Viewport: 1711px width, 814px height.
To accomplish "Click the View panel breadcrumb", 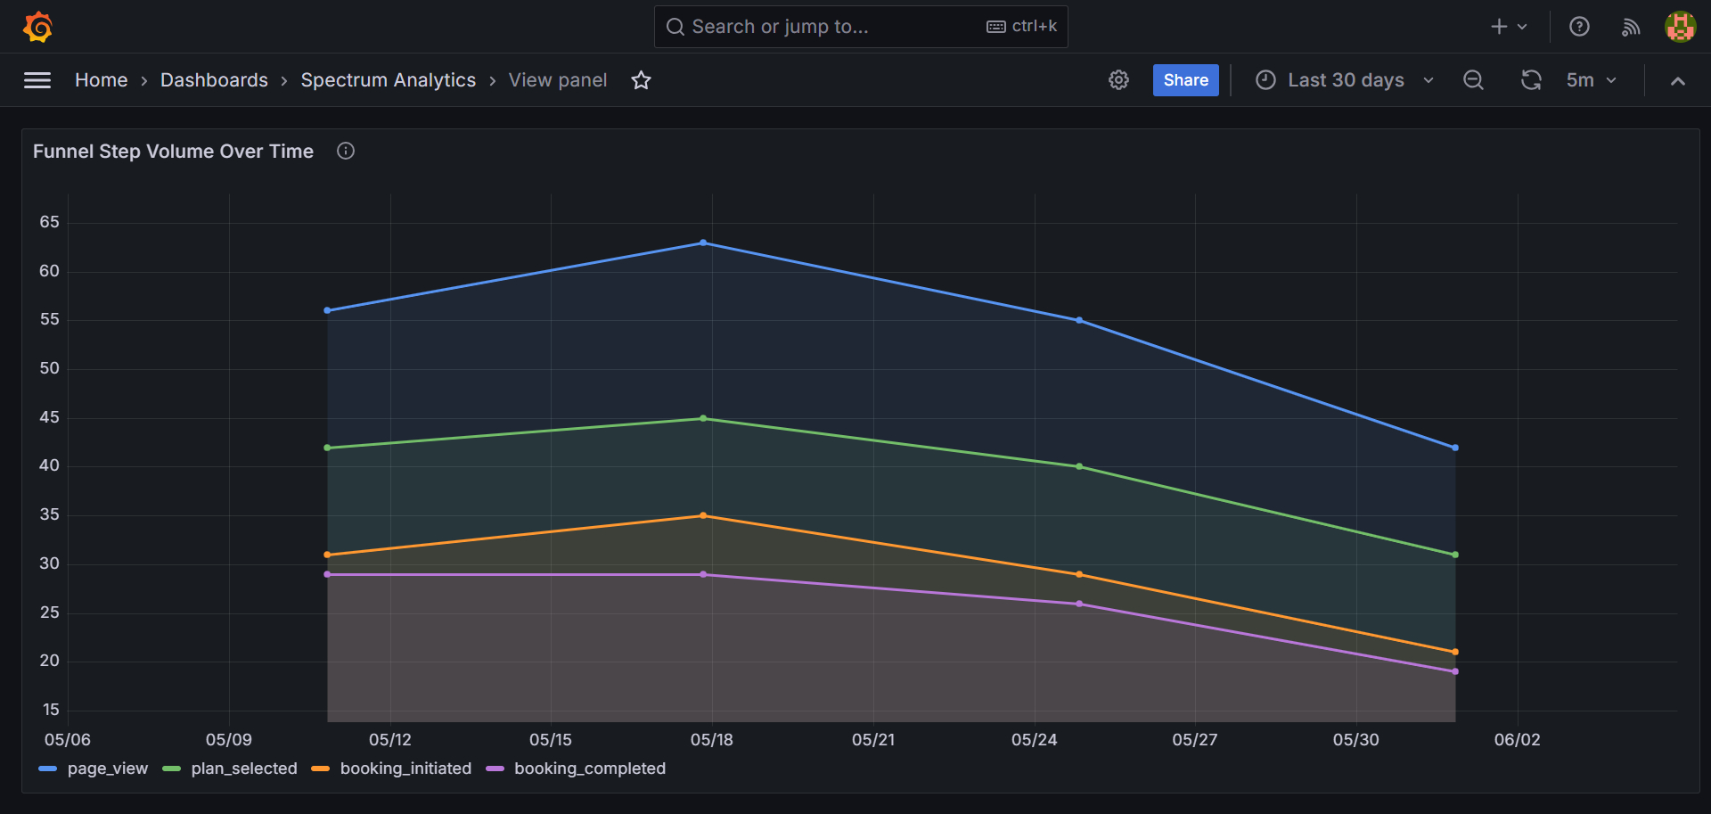I will [x=558, y=80].
